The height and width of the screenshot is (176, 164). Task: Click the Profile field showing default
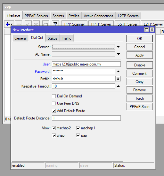click(x=83, y=79)
